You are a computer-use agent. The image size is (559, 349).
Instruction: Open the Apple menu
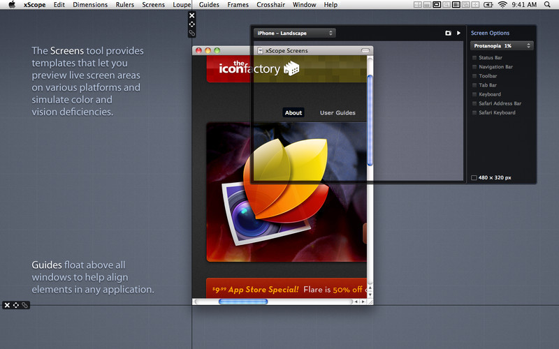click(x=12, y=4)
